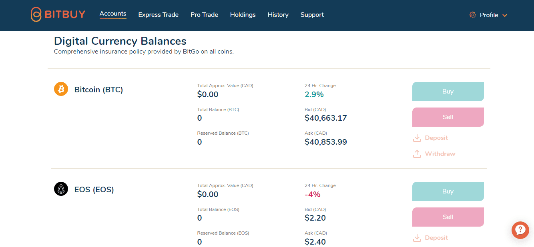Click Sell in the EOS row
The height and width of the screenshot is (247, 534).
(448, 217)
